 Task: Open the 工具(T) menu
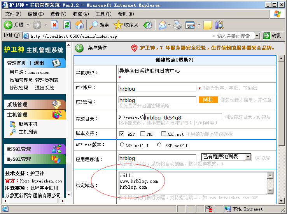coord(103,14)
